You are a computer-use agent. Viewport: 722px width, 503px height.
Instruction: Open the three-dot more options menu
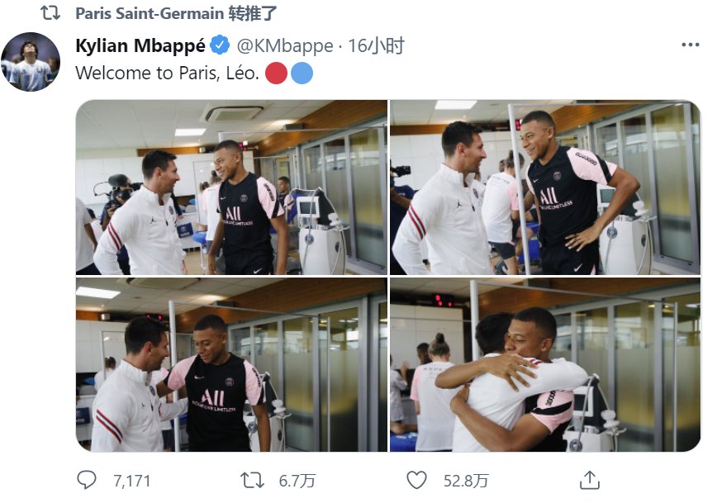click(x=691, y=45)
